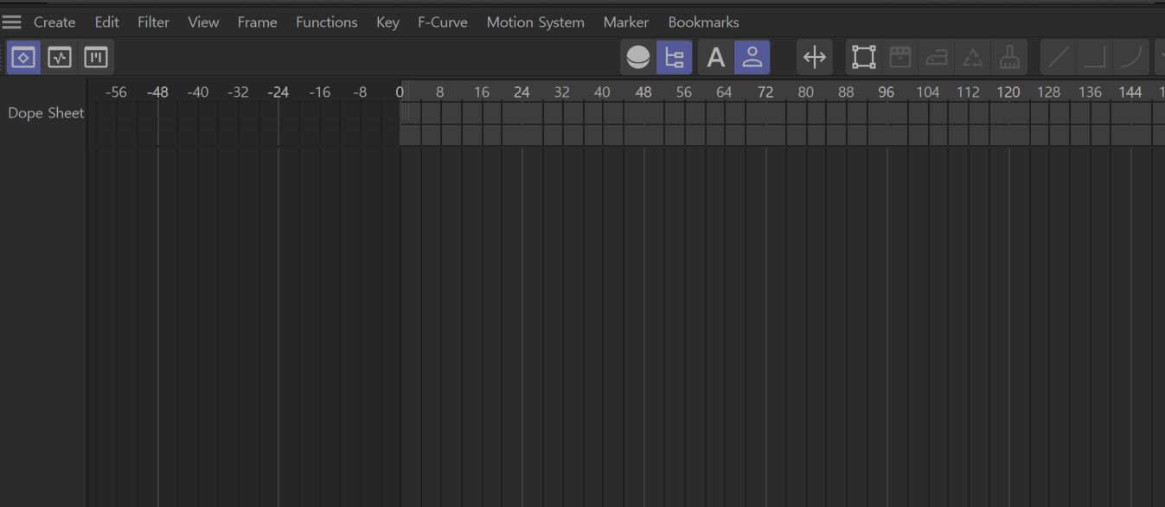1165x507 pixels.
Task: Toggle the hierarchy tree view button
Action: 674,58
